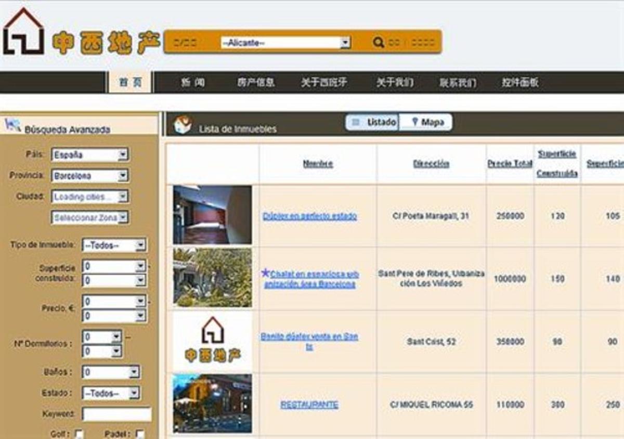The width and height of the screenshot is (624, 439).
Task: Open the Estado dropdown
Action: 111,393
